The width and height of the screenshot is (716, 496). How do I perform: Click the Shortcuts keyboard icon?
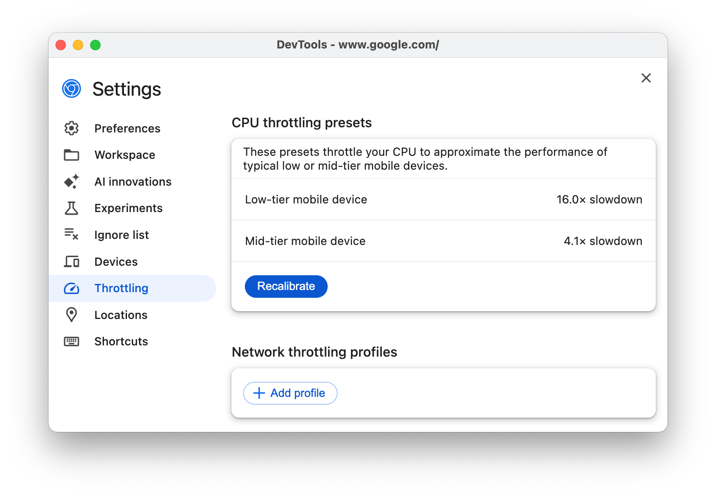72,341
